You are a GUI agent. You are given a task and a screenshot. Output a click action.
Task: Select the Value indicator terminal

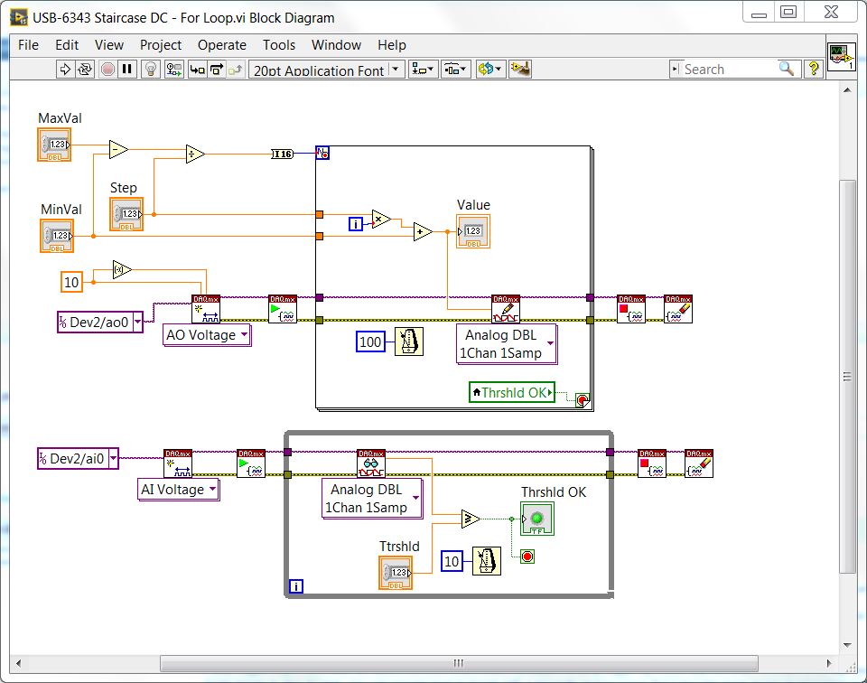pos(472,231)
